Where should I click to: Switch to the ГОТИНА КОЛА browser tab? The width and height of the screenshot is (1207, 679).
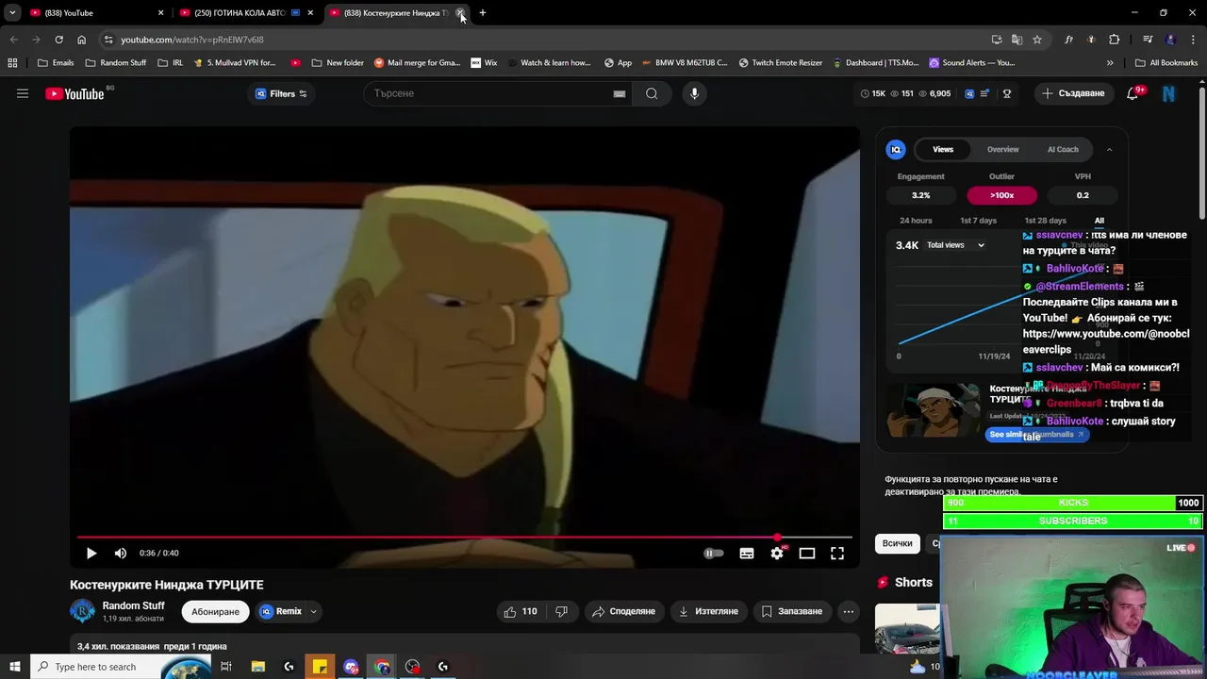pos(246,13)
